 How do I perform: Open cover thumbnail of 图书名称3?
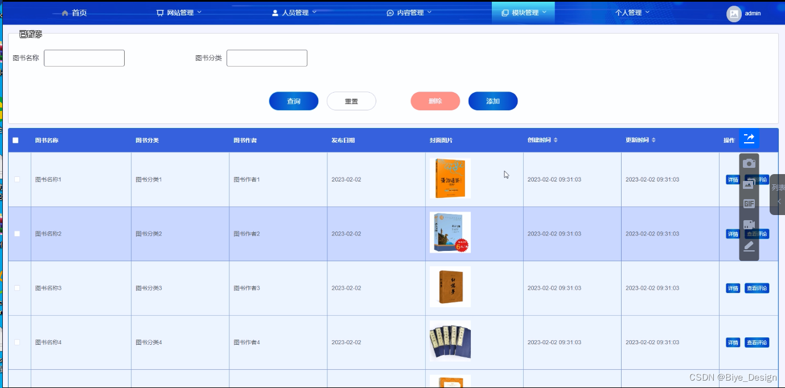450,287
